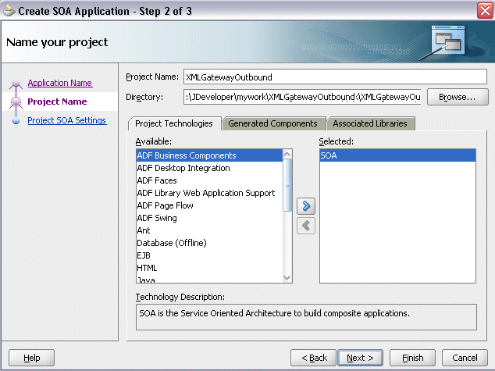Close the Create SOA Application dialog
The height and width of the screenshot is (371, 495).
pyautogui.click(x=485, y=11)
